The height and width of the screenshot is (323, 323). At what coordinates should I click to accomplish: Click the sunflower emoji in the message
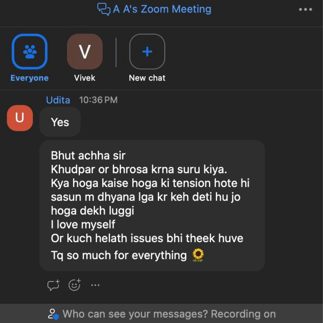(198, 255)
